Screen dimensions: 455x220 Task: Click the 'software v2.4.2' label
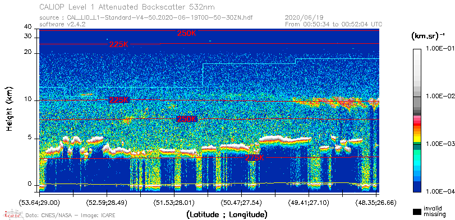pos(62,24)
